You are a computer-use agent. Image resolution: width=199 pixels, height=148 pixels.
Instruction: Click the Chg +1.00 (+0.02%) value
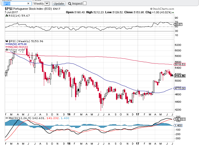point(158,12)
